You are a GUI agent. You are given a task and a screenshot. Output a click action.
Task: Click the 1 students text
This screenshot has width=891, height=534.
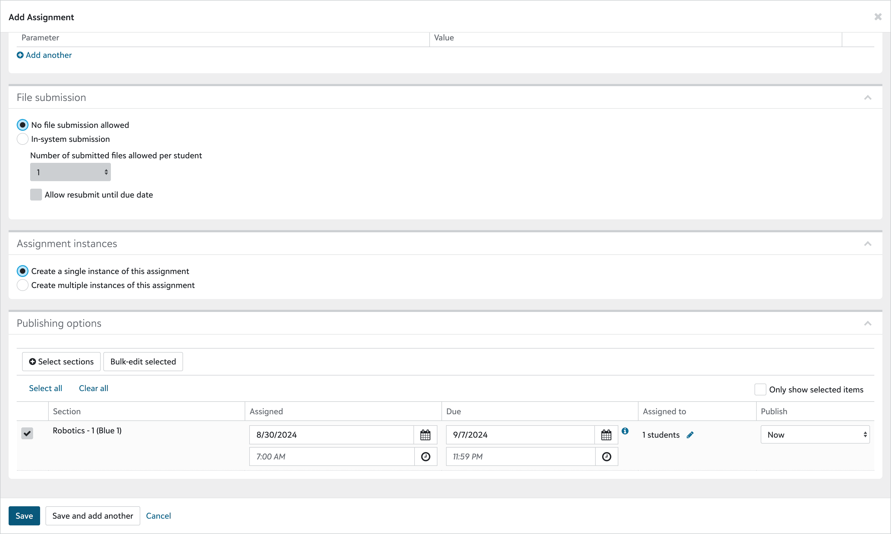[x=661, y=435]
